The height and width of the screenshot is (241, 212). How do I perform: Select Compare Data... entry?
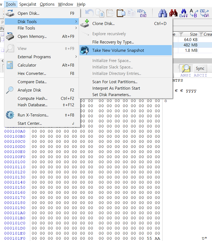42,82
